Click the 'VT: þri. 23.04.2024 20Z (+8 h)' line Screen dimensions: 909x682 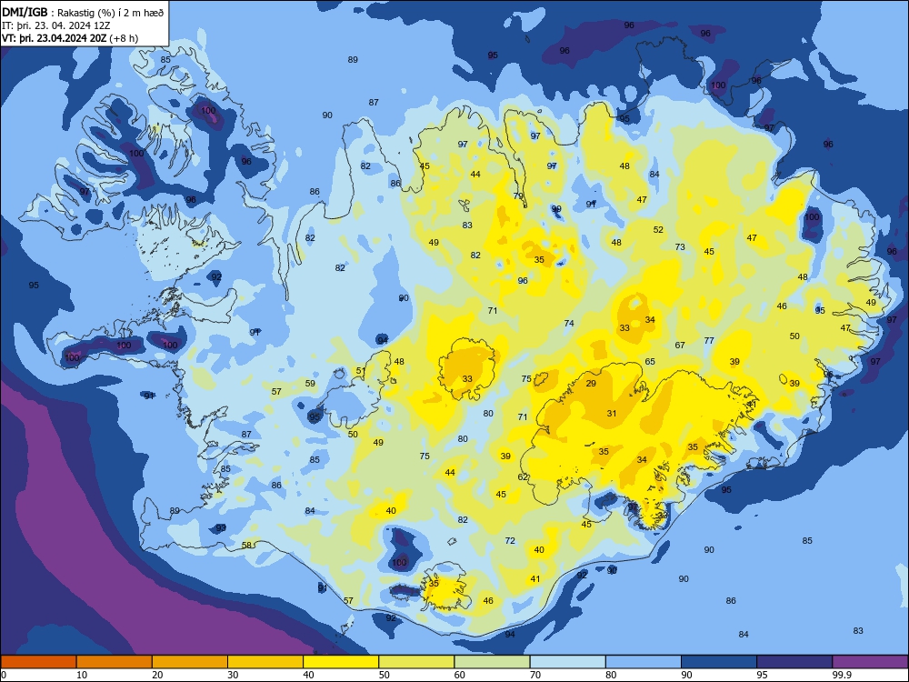pos(70,38)
